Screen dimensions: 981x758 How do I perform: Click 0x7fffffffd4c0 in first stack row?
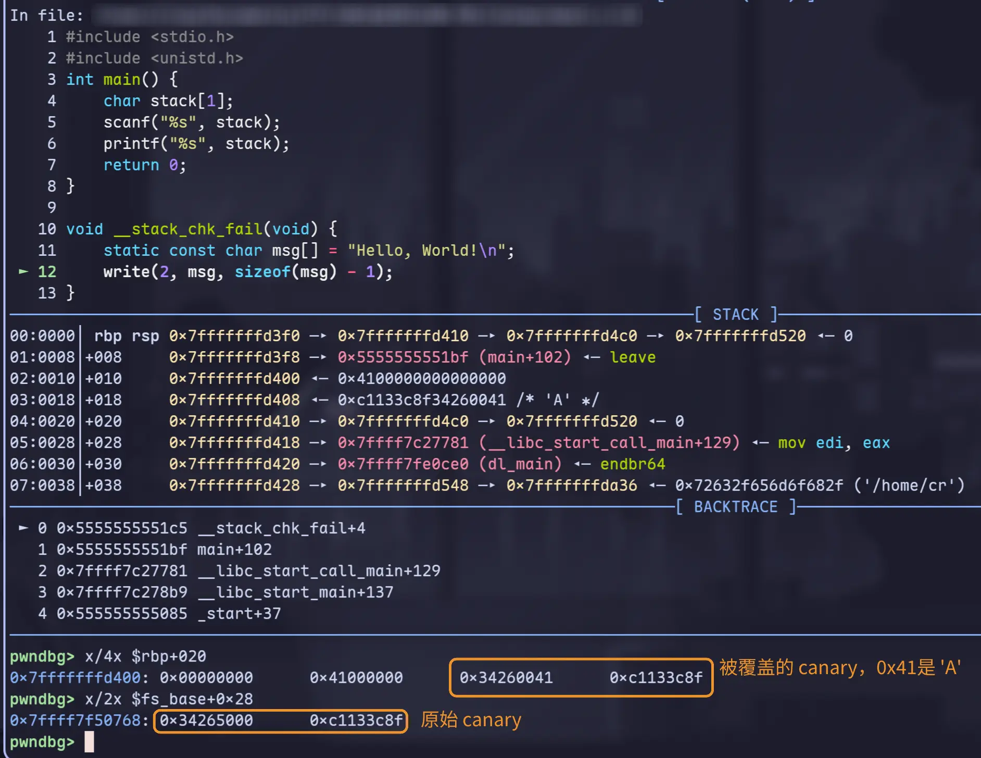[x=572, y=336]
